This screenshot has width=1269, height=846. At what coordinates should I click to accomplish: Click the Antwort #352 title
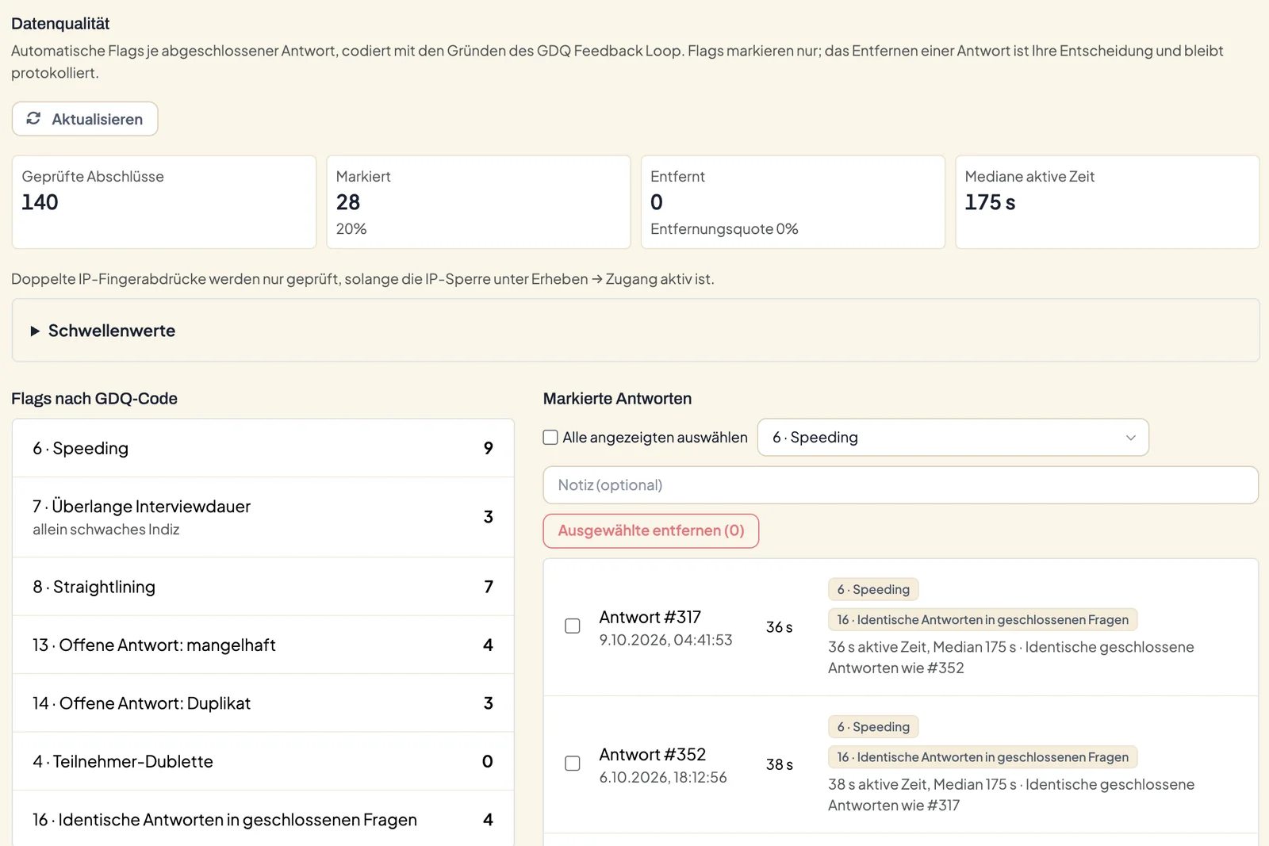tap(653, 754)
